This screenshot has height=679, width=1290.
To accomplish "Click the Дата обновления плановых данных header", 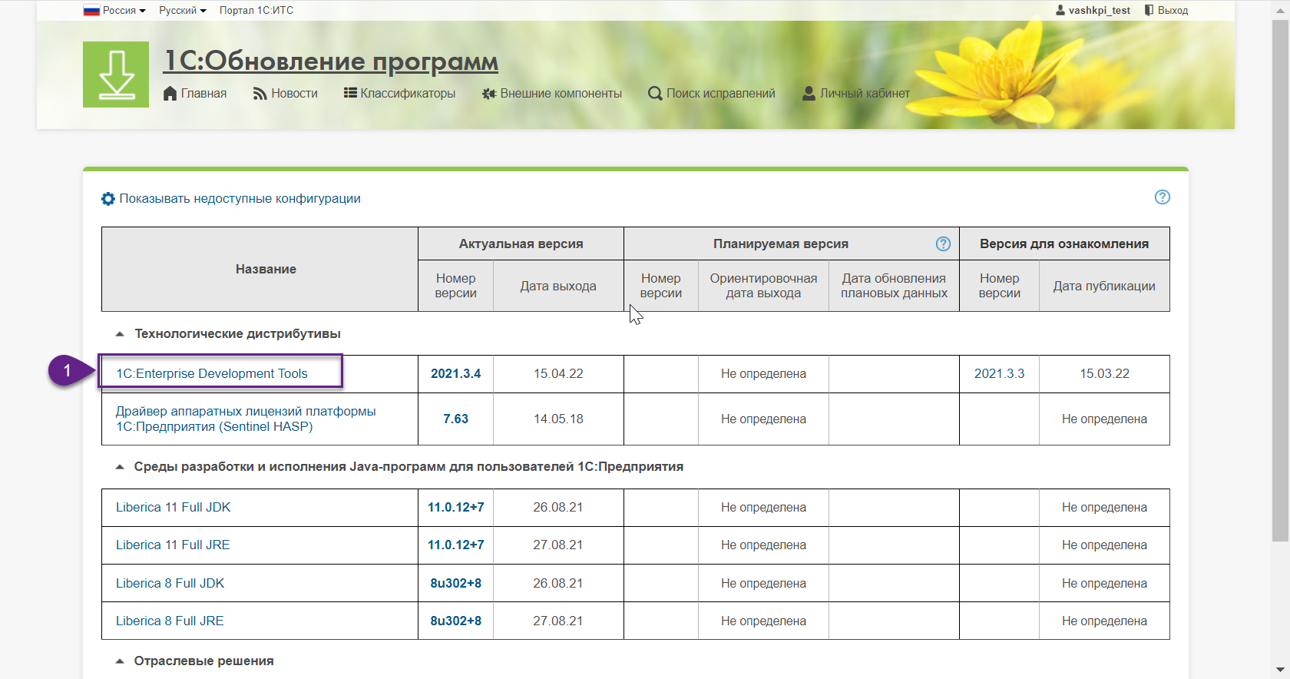I will [894, 286].
